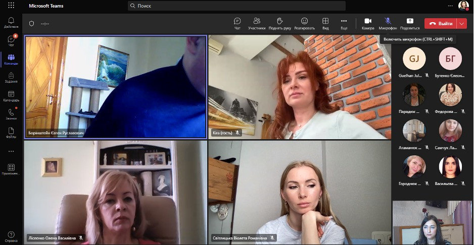
Task: Click self-view video thumbnail
Action: pos(432,223)
